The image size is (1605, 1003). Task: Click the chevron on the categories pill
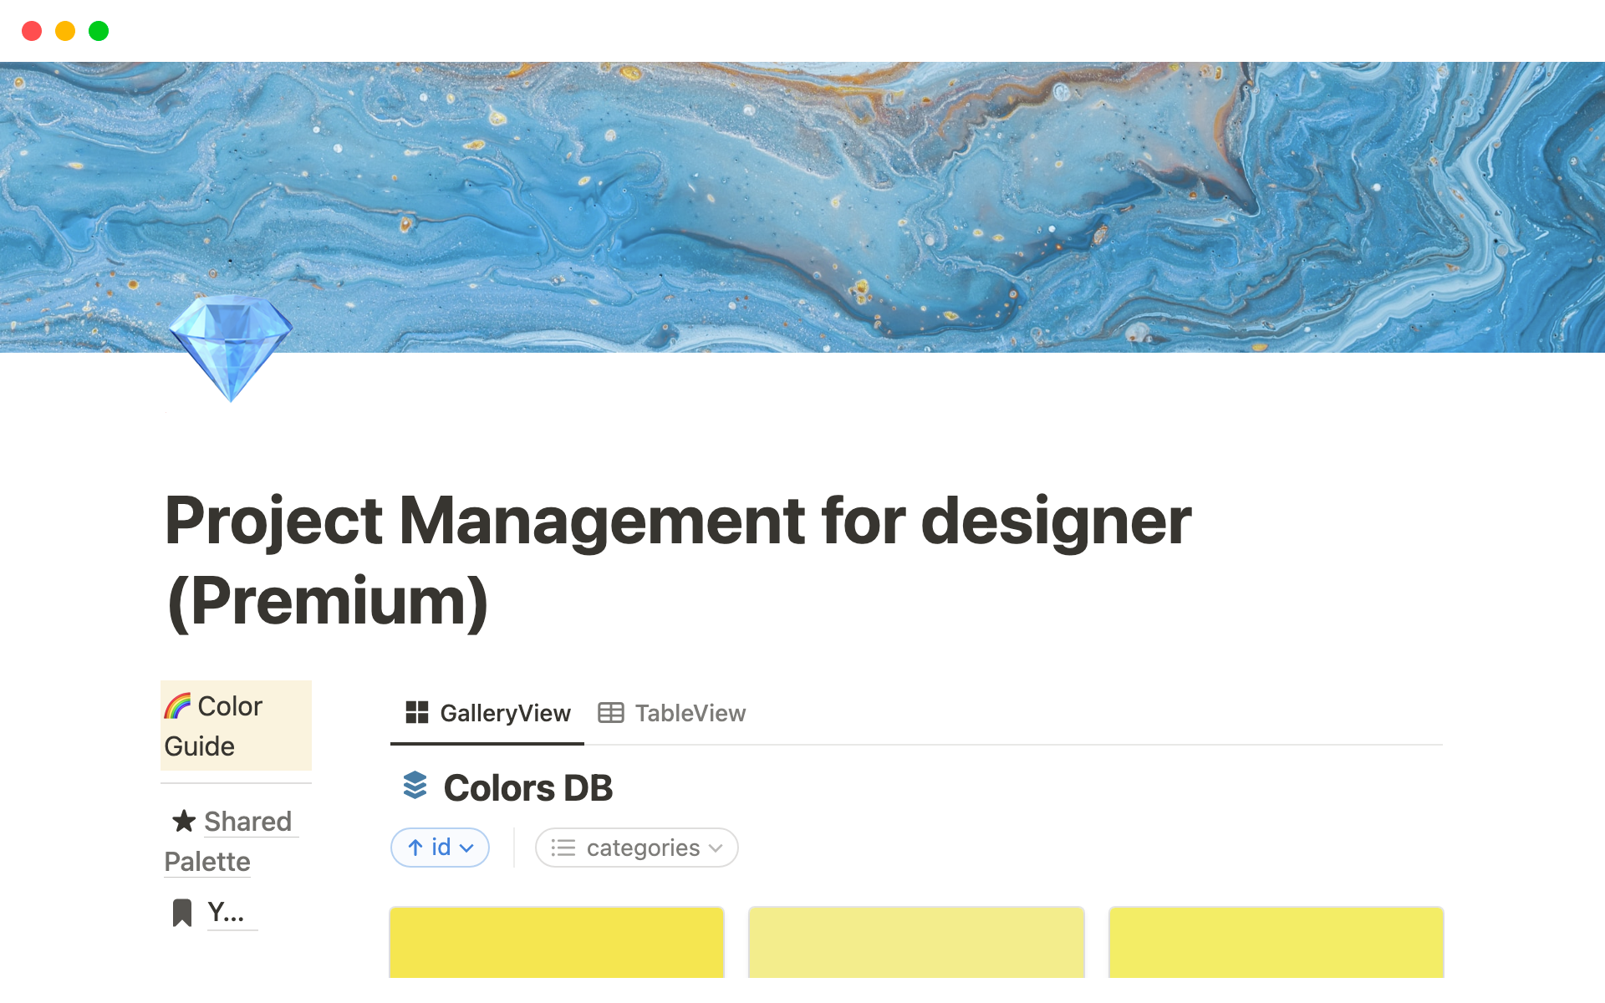(716, 848)
